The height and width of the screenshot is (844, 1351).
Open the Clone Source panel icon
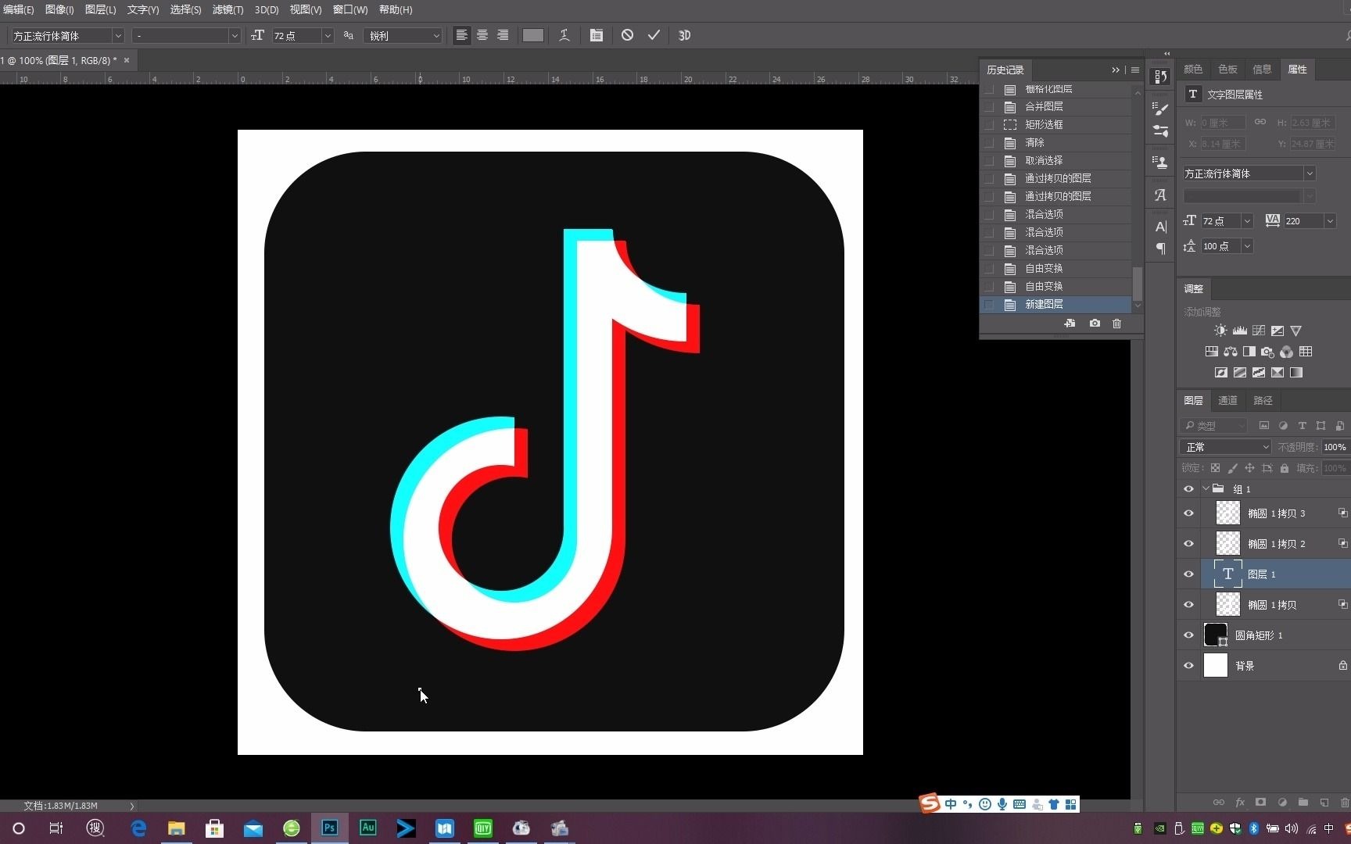1160,163
